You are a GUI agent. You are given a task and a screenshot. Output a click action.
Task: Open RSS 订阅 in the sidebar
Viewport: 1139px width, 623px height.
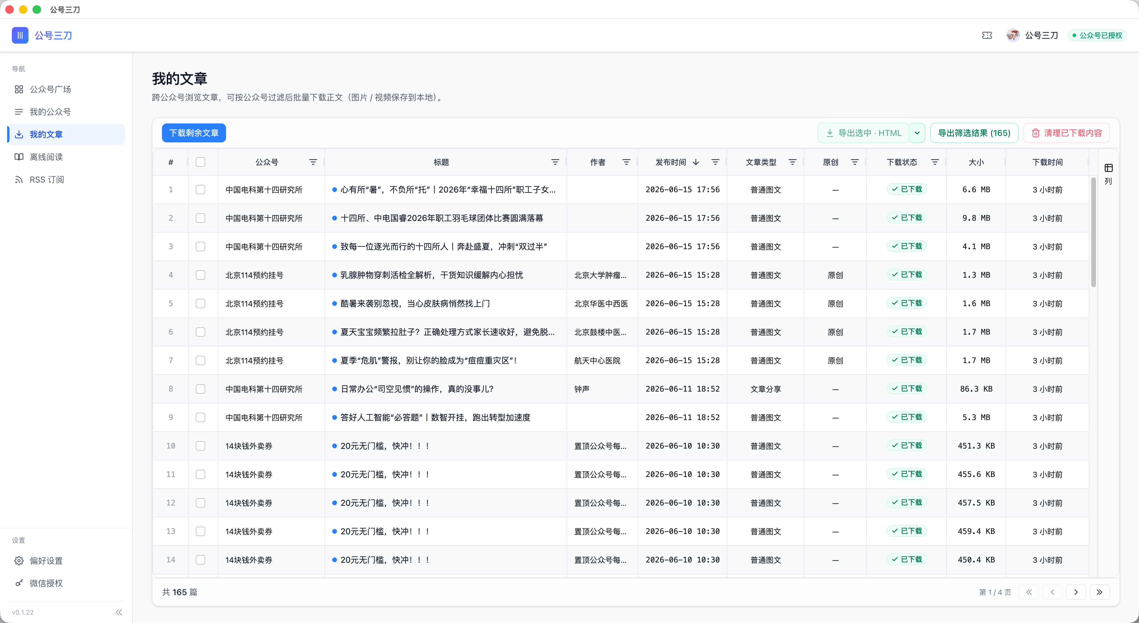66,179
